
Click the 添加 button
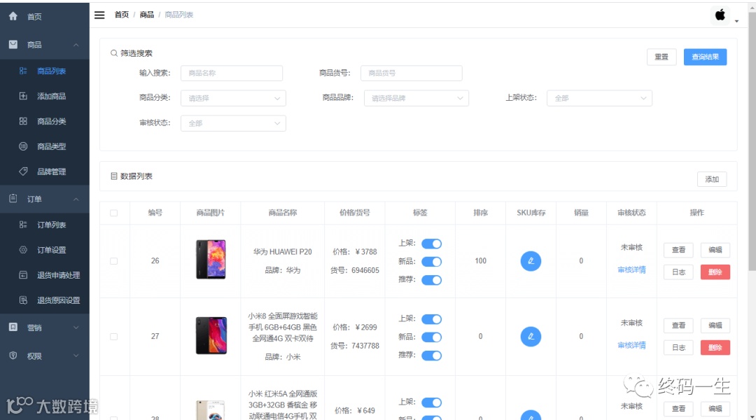click(x=712, y=179)
